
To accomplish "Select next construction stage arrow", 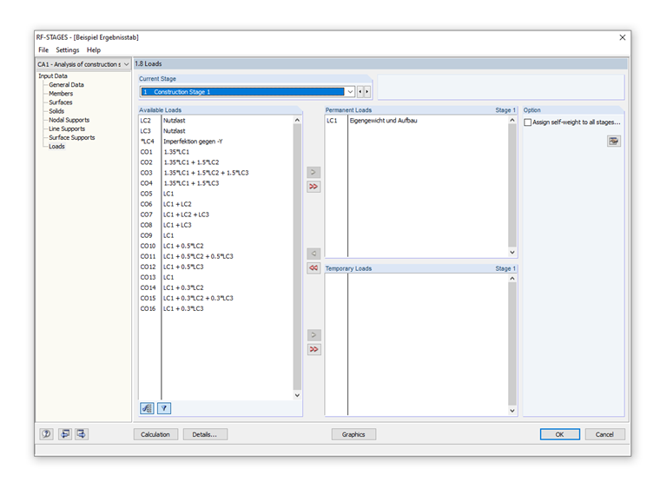I will coord(367,92).
